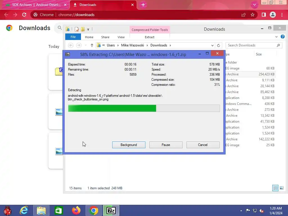Open the View ribbon tab
Screen dimensions: 288x216
point(121,37)
